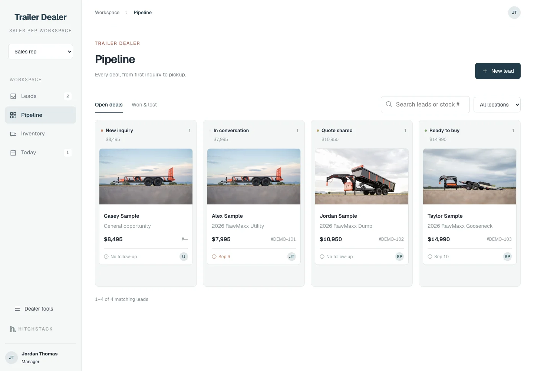
Task: Click 2026 RawMaxx Utility text
Action: (x=238, y=226)
